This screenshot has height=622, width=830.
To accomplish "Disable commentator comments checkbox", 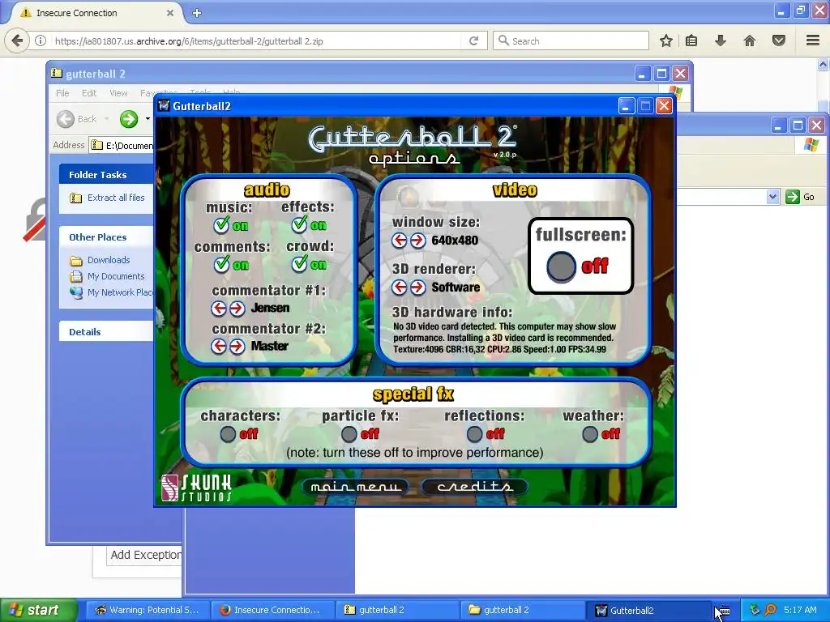I will (x=222, y=265).
